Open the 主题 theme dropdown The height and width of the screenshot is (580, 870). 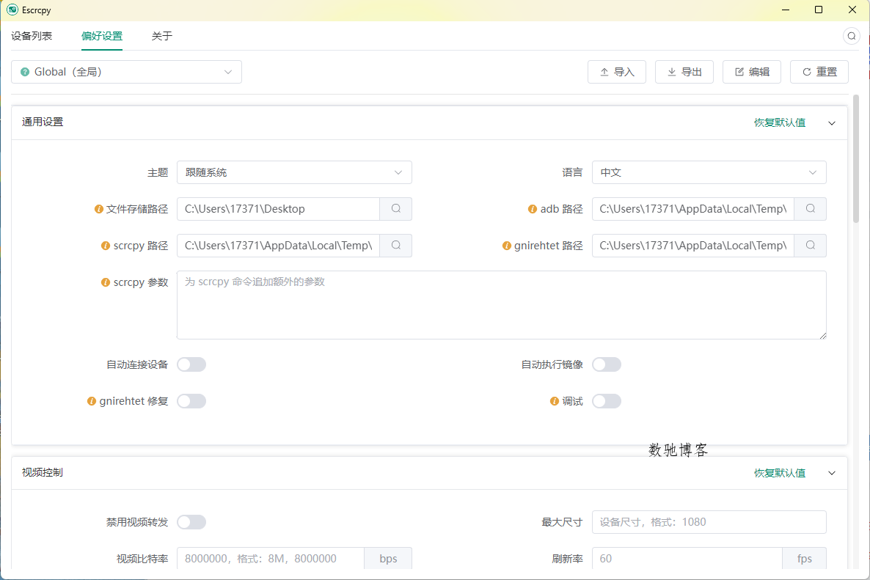point(294,172)
